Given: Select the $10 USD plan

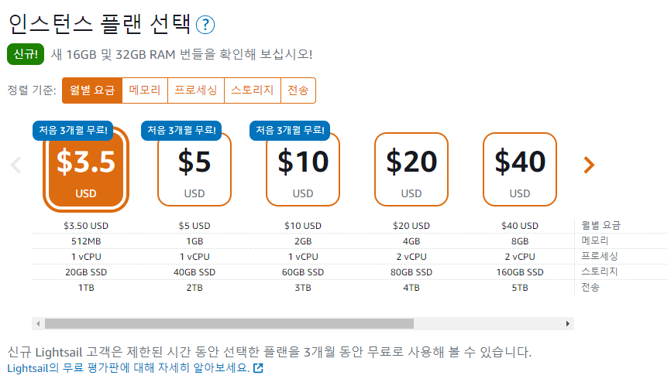Looking at the screenshot, I should (303, 170).
